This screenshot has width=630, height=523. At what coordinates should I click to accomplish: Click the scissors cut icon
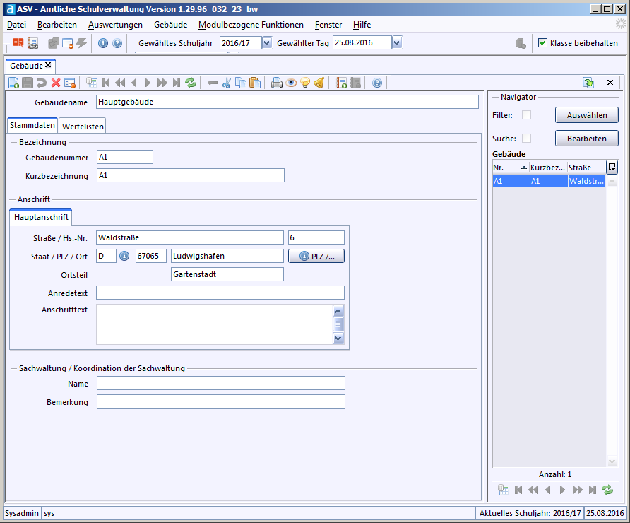click(x=227, y=83)
